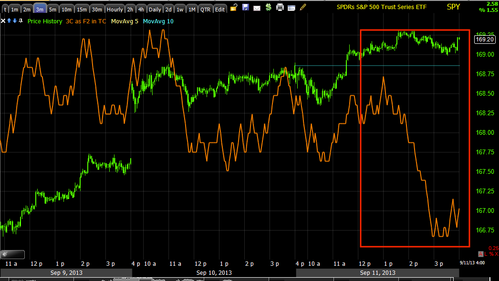Toggle the % percent scale button
This screenshot has width=499, height=281.
tap(491, 254)
